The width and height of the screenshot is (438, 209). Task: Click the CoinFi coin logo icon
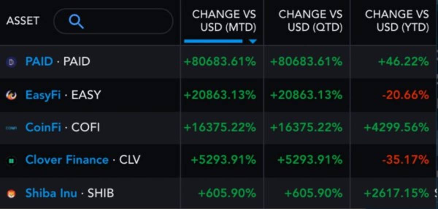pyautogui.click(x=11, y=128)
